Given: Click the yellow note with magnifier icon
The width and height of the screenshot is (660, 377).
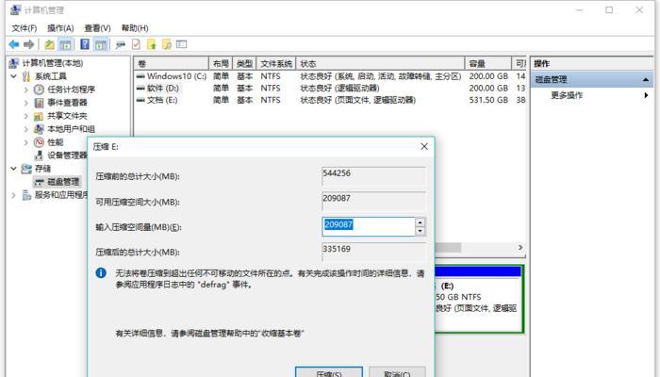Looking at the screenshot, I should (167, 44).
